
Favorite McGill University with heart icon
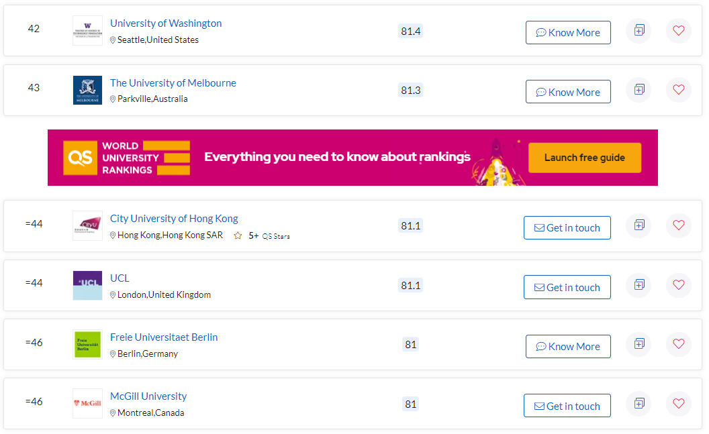pos(678,404)
